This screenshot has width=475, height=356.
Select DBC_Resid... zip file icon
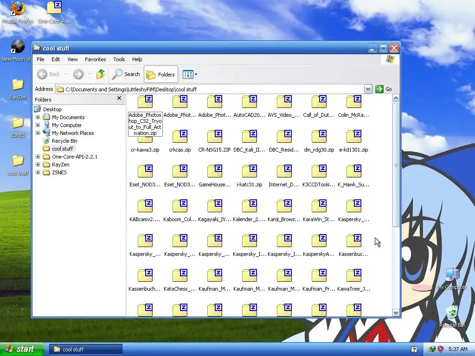(x=284, y=137)
